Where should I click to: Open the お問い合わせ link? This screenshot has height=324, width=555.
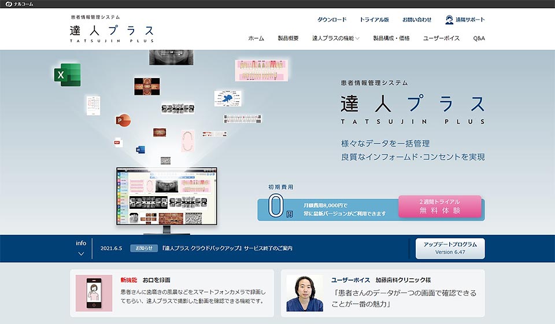click(x=417, y=20)
